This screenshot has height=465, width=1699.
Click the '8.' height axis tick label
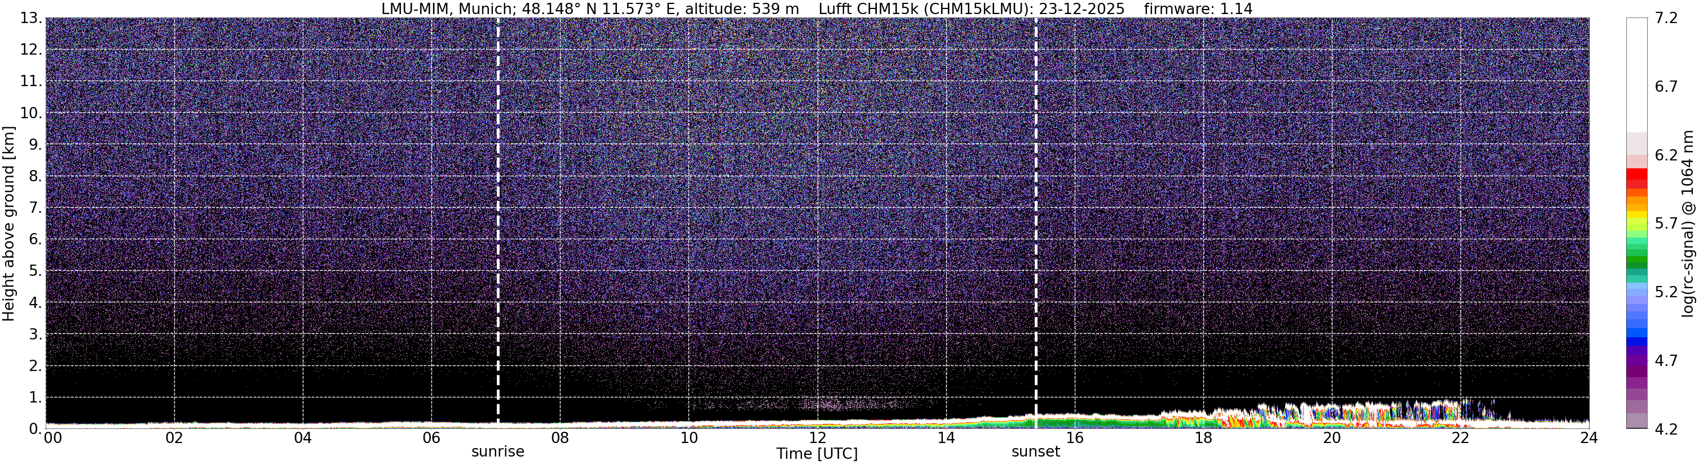click(35, 177)
